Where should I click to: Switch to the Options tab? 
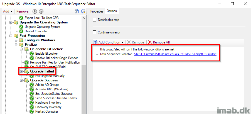tap(112, 11)
